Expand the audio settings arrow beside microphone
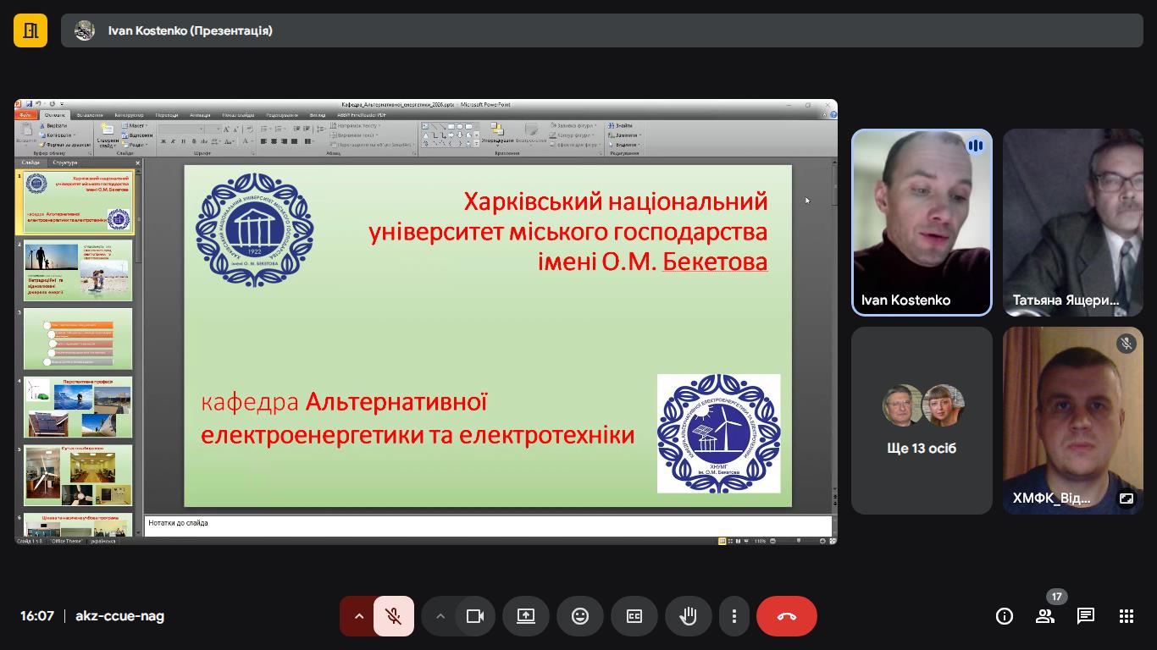Viewport: 1157px width, 650px height. [358, 616]
